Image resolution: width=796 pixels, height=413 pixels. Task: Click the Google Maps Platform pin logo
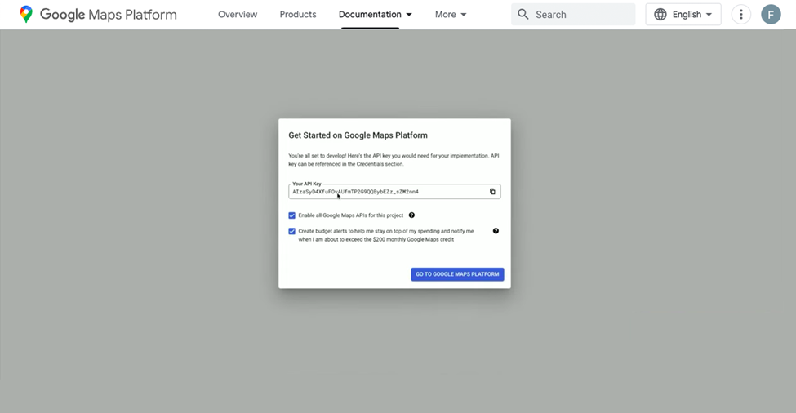pyautogui.click(x=26, y=14)
